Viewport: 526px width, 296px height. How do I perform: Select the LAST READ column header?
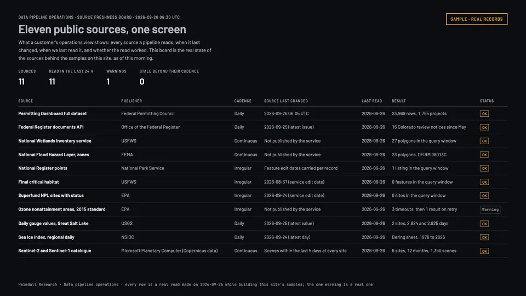(371, 101)
